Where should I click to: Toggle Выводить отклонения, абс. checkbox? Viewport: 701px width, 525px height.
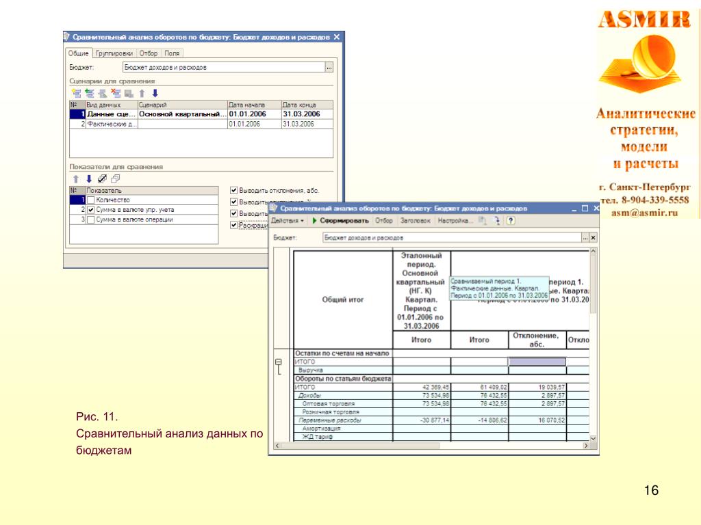[x=233, y=190]
